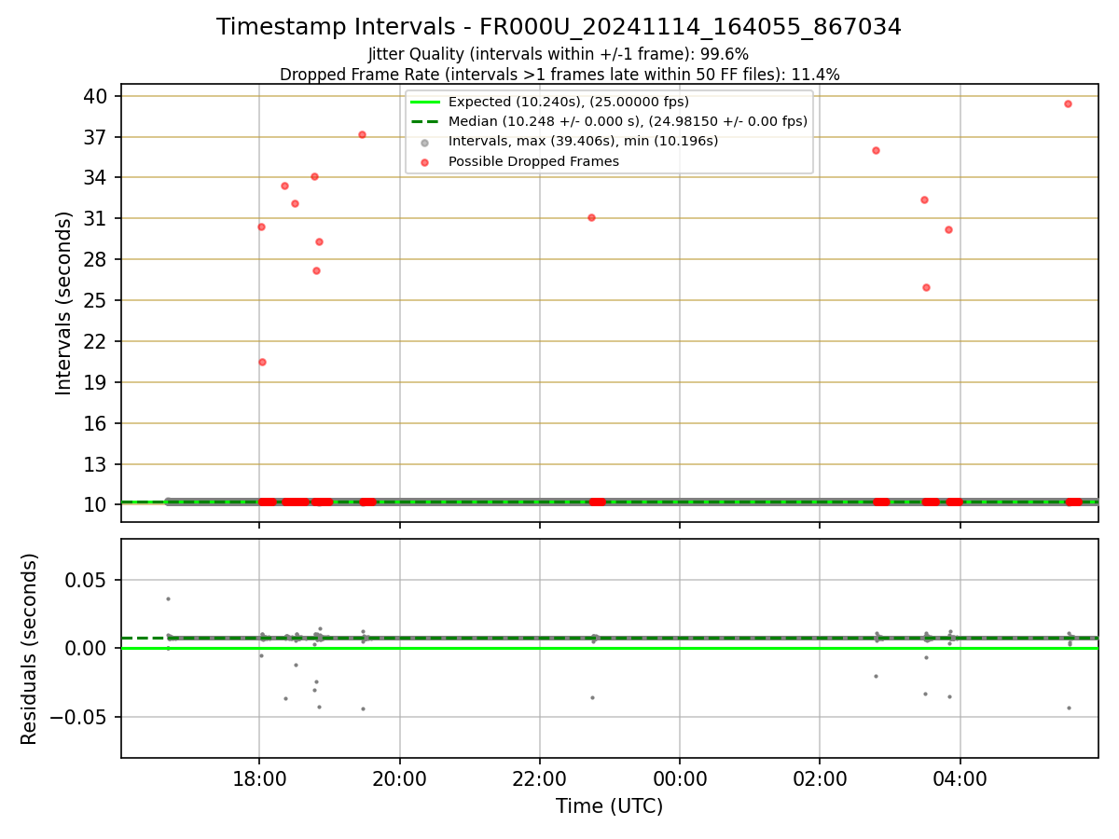Viewport: 1119px width, 839px height.
Task: Click the lowest red outlier near 20 seconds
Action: (262, 362)
